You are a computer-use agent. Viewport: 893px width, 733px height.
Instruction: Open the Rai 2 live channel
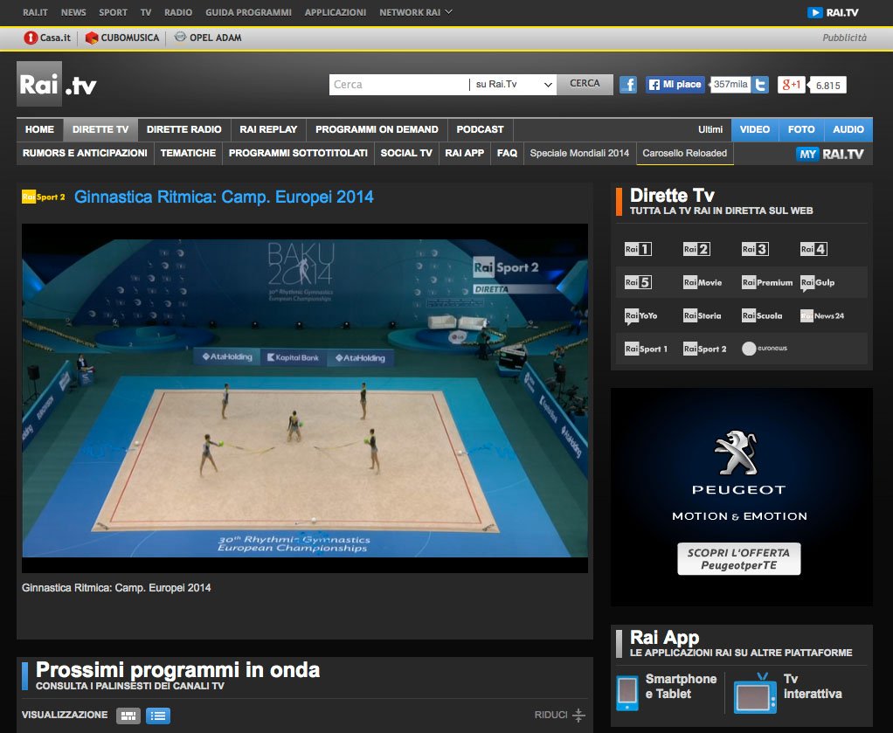(x=696, y=249)
